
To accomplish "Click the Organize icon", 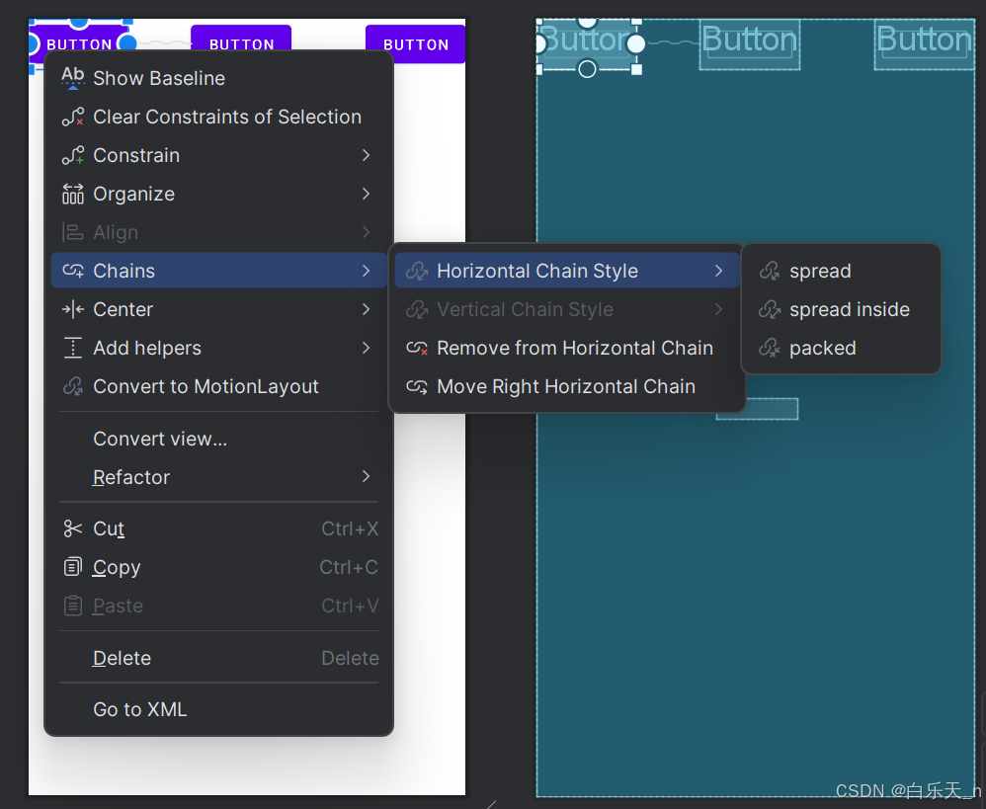I will click(73, 194).
